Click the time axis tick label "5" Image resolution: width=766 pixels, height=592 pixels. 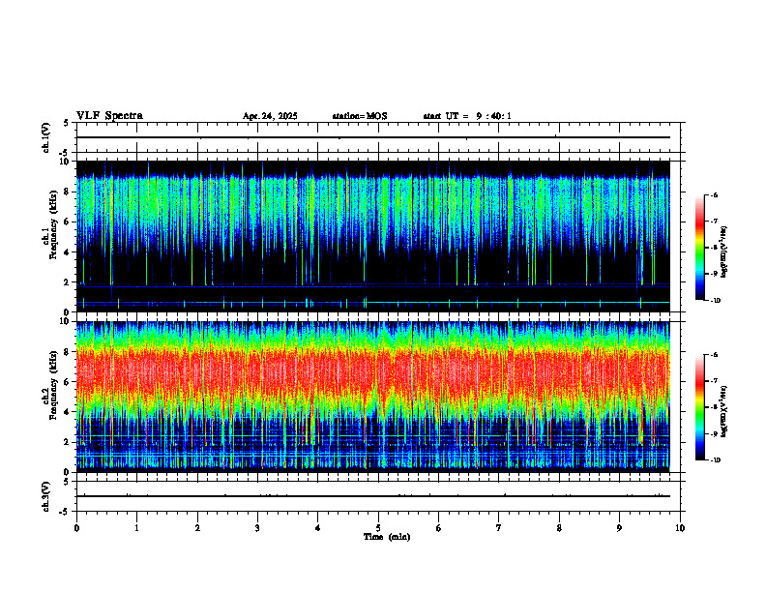click(378, 528)
